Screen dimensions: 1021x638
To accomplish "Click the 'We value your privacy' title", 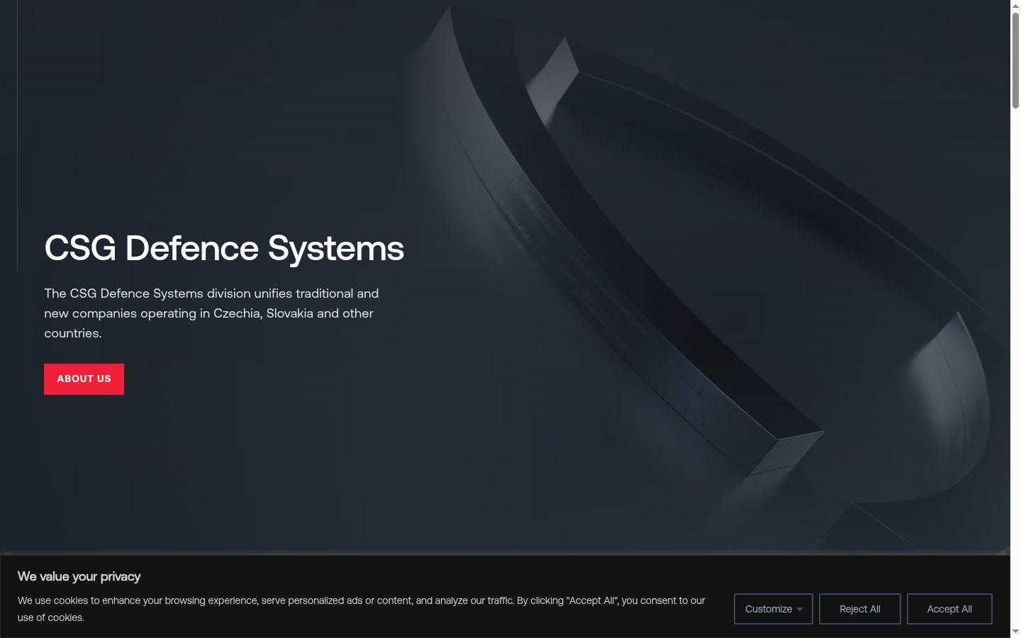I will [x=79, y=576].
